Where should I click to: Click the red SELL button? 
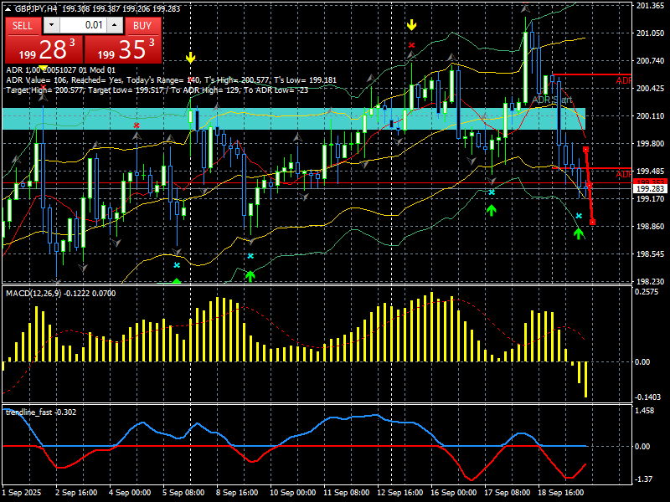23,26
